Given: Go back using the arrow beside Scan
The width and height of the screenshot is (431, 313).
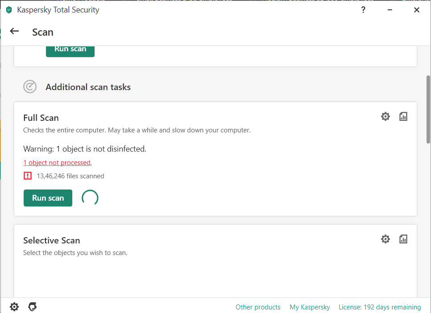Looking at the screenshot, I should point(15,31).
